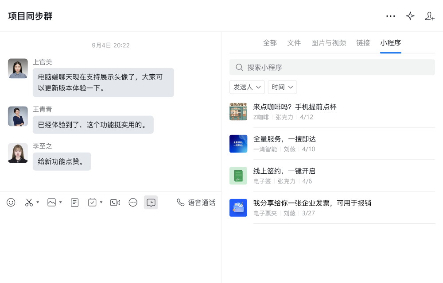The height and width of the screenshot is (283, 443).
Task: Toggle the chat history panel icon
Action: pos(151,203)
